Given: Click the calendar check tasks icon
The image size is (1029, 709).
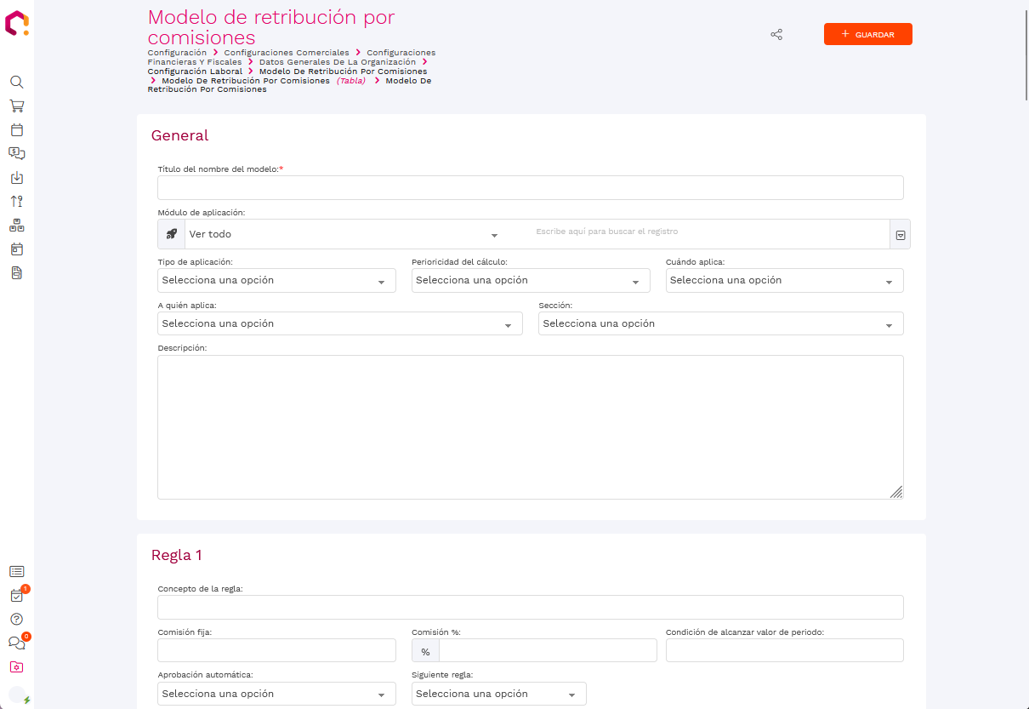Looking at the screenshot, I should click(x=16, y=596).
